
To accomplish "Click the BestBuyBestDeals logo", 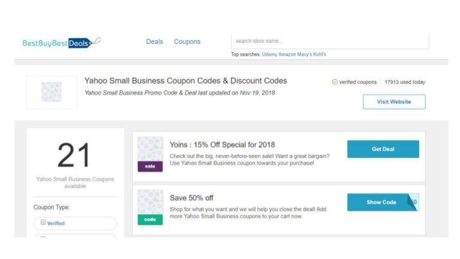I will [x=61, y=43].
